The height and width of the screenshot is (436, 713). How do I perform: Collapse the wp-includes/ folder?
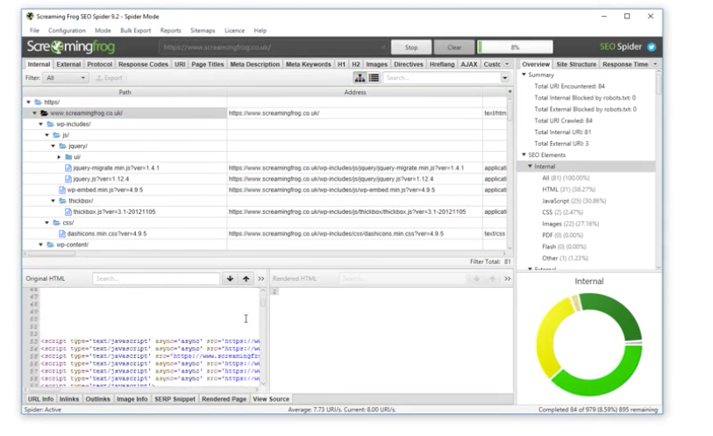pos(41,124)
